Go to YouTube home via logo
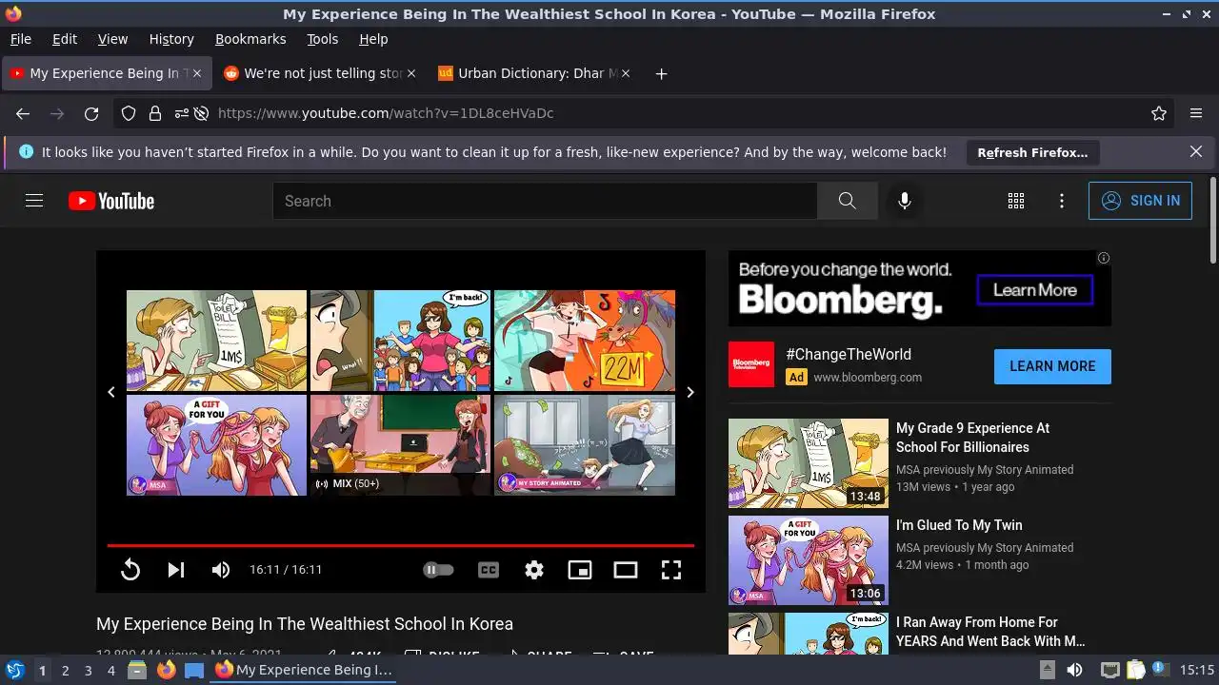The image size is (1219, 685). 111,201
